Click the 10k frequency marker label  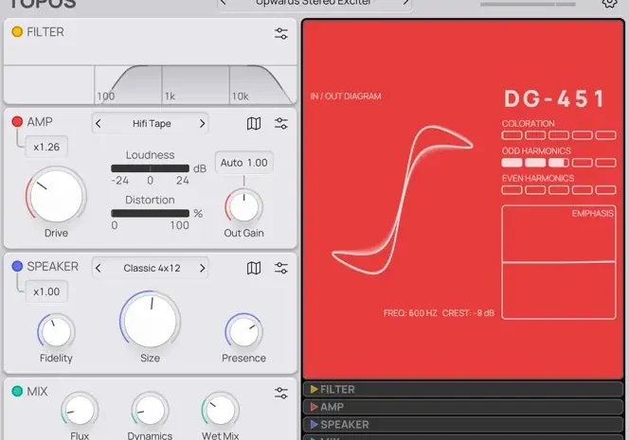click(x=241, y=97)
